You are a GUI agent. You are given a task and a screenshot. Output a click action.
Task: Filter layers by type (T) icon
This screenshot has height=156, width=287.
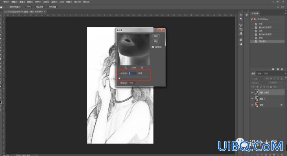pos(274,79)
